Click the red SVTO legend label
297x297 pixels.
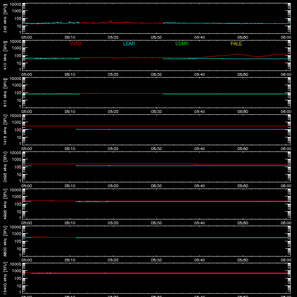75,43
